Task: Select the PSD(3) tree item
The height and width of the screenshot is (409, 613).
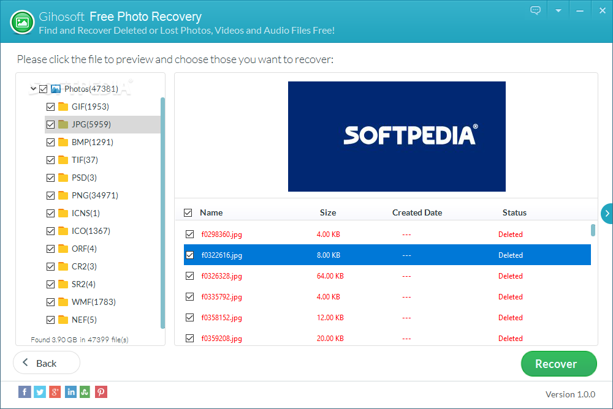Action: [84, 178]
